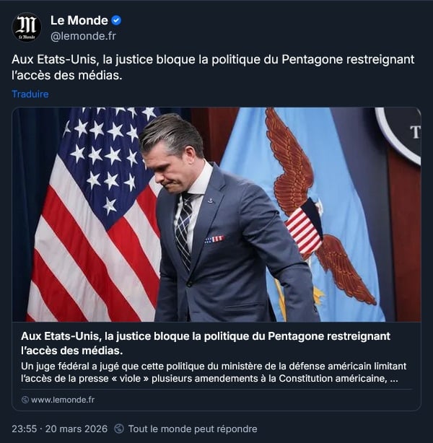This screenshot has width=433, height=443.
Task: Click the 23:55 timestamp
Action: [x=25, y=429]
